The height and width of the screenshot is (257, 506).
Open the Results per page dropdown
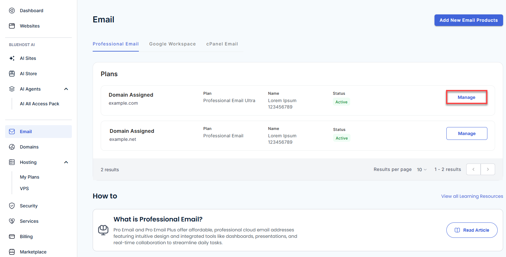(422, 170)
